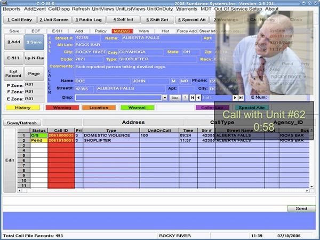Select Call ID 2061910001 cell
320x240 pixels.
coord(61,140)
